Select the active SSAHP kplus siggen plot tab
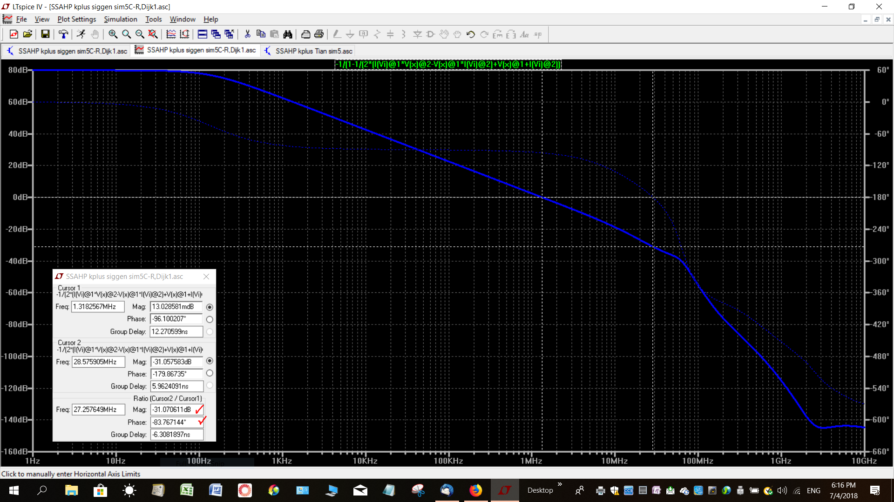This screenshot has height=502, width=894. 196,50
